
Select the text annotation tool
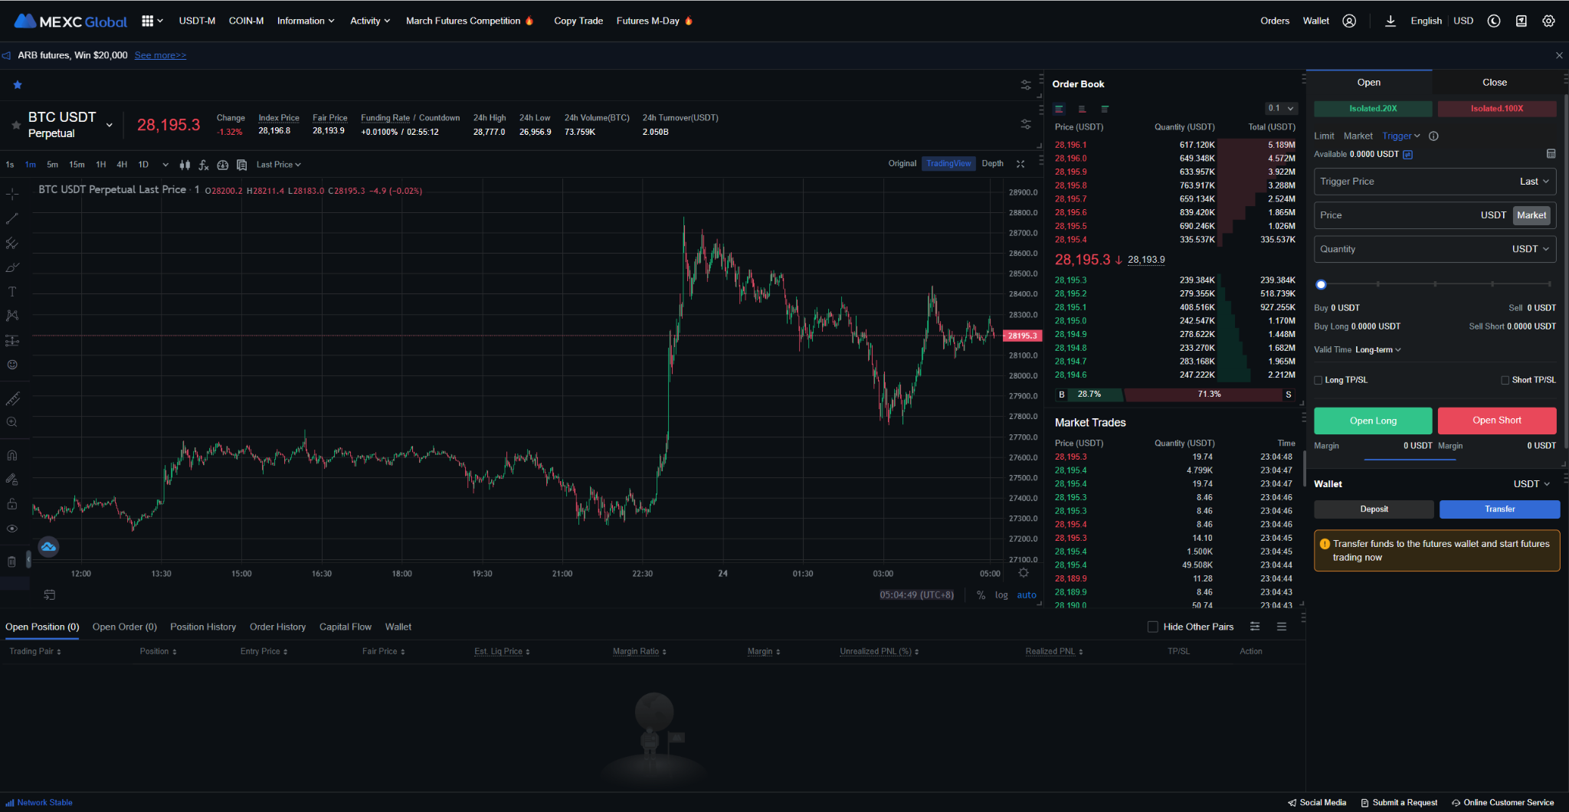point(12,292)
